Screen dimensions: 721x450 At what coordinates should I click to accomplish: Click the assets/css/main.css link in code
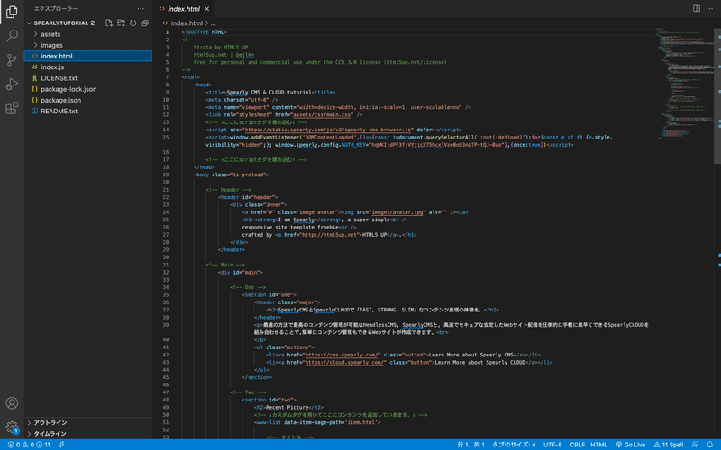click(x=323, y=115)
